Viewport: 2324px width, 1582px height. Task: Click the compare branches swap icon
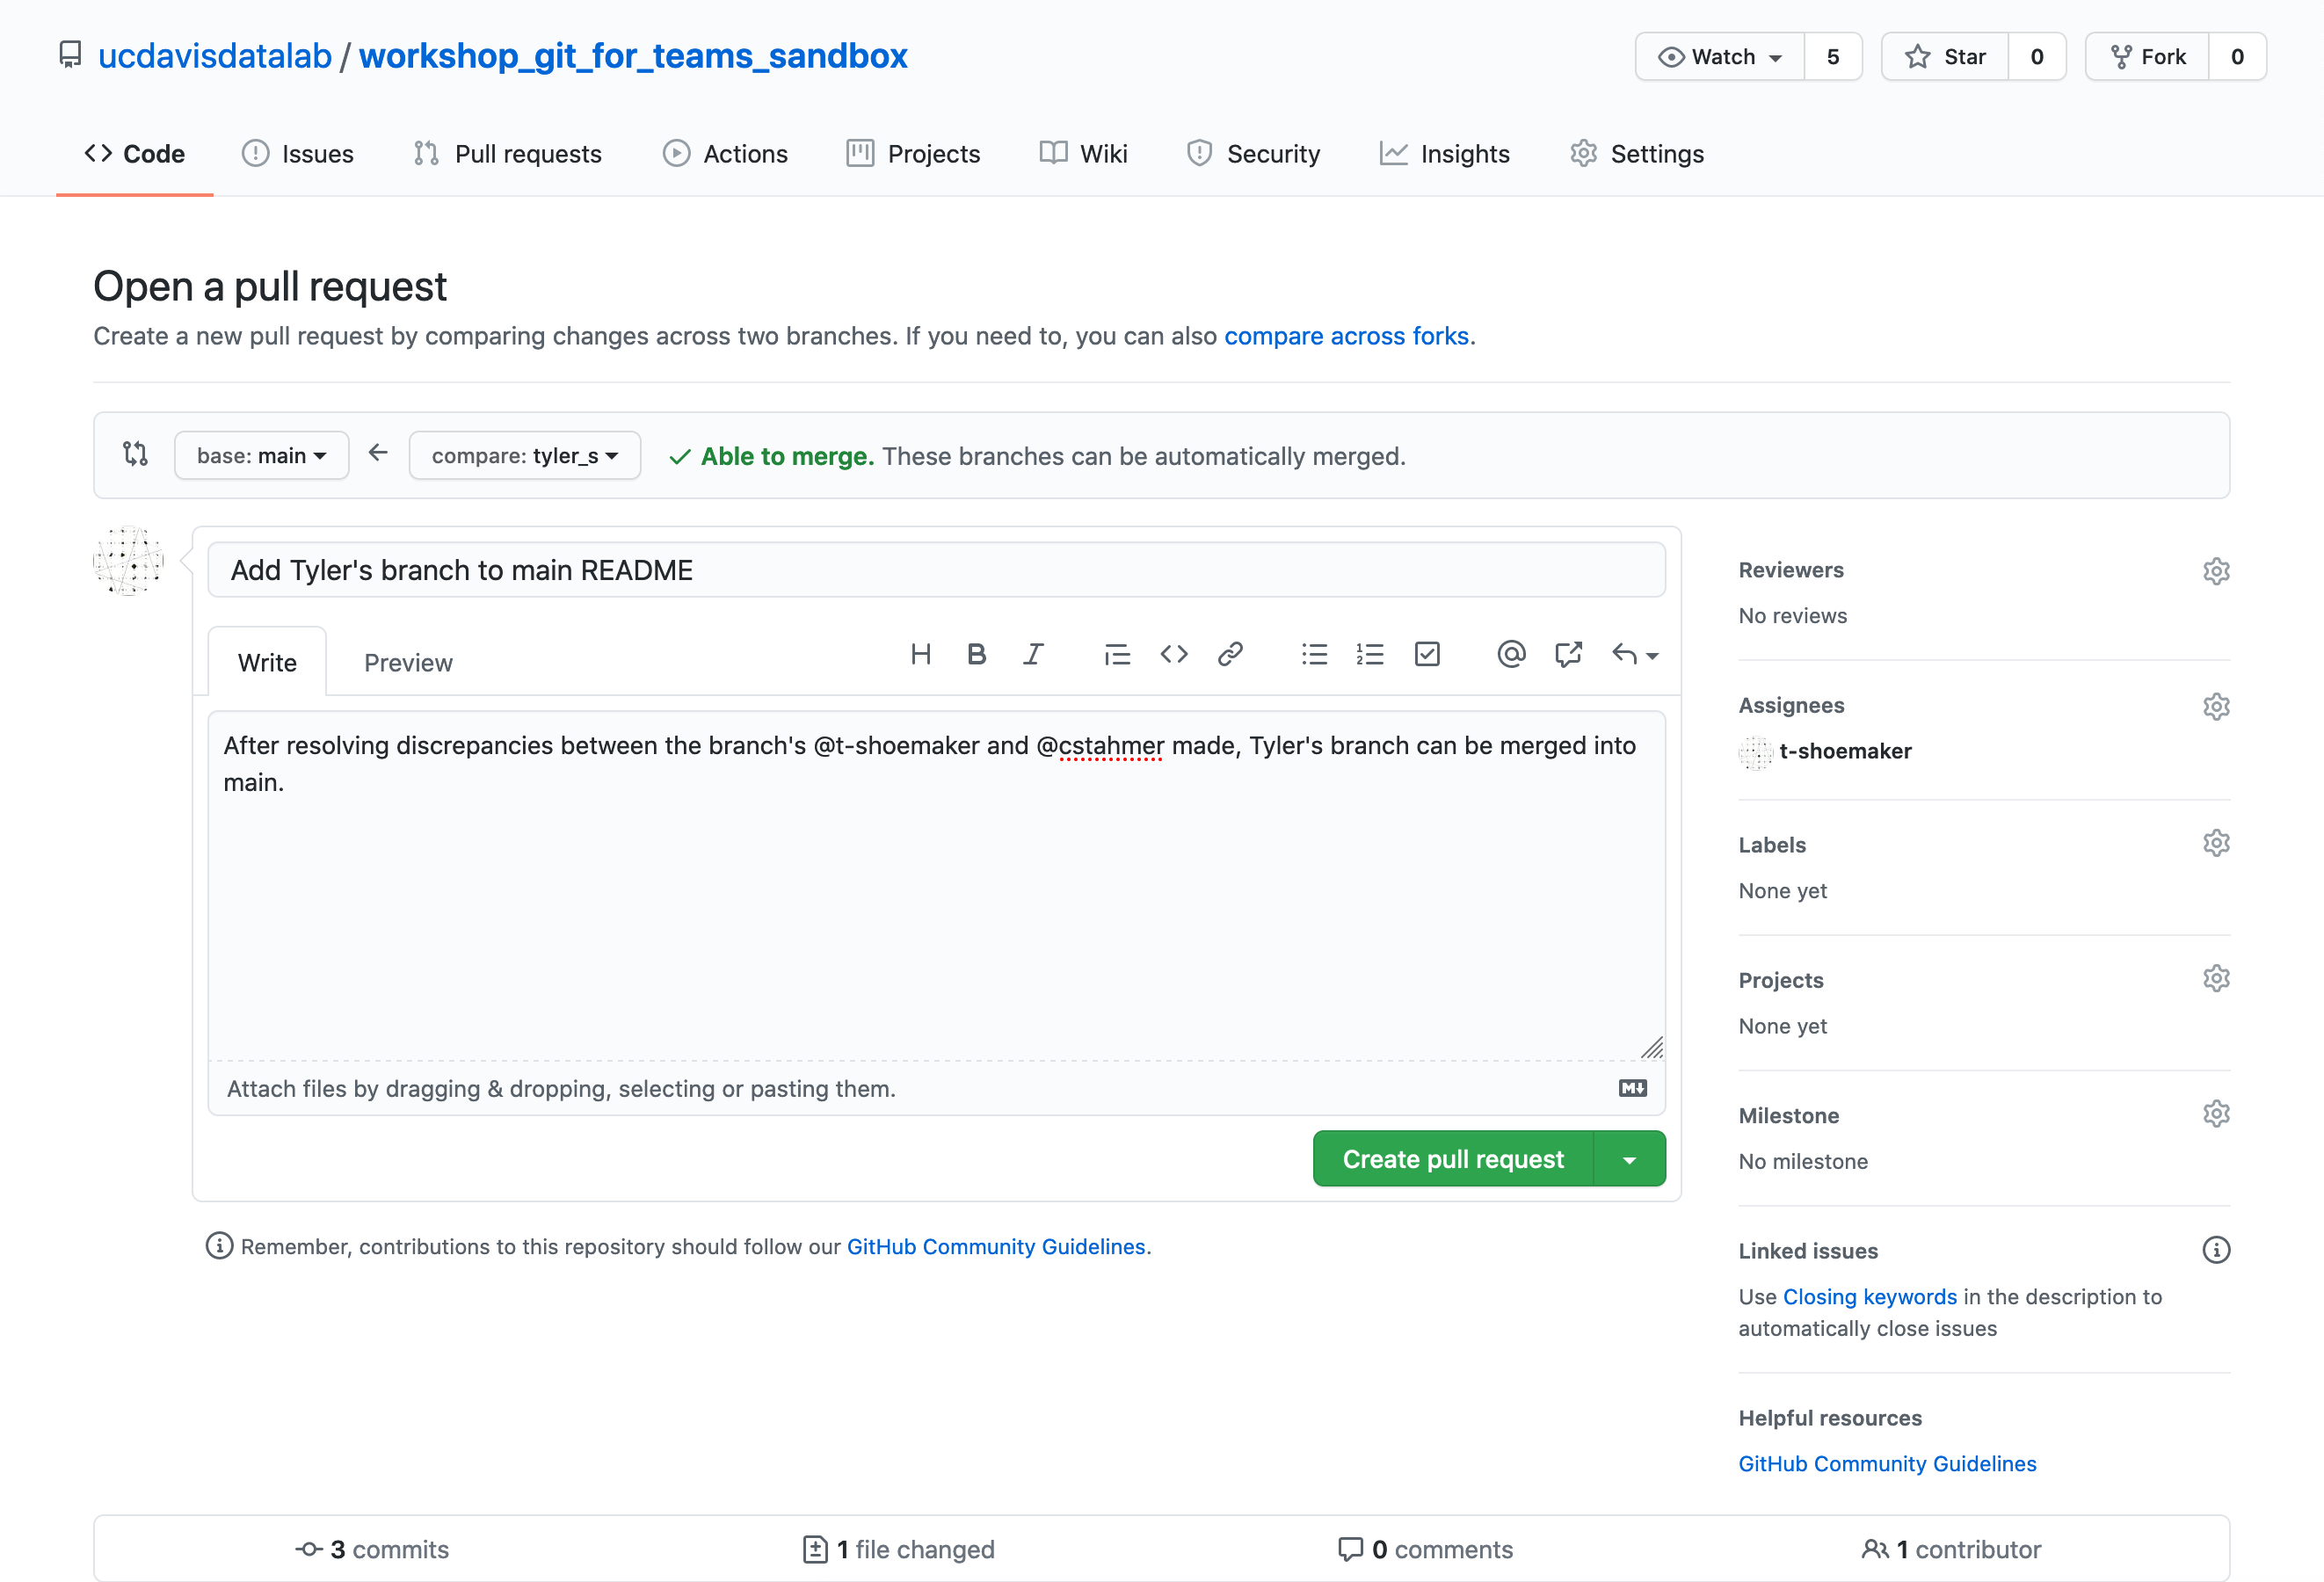click(135, 455)
